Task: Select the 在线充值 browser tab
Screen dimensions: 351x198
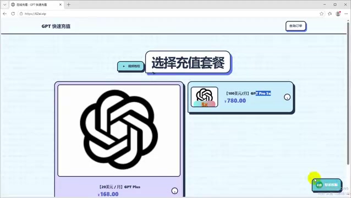Action: pyautogui.click(x=36, y=4)
